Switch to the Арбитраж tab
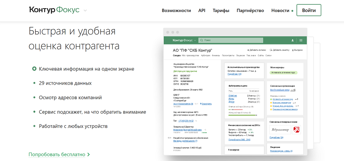This screenshot has height=161, width=344. (x=206, y=56)
